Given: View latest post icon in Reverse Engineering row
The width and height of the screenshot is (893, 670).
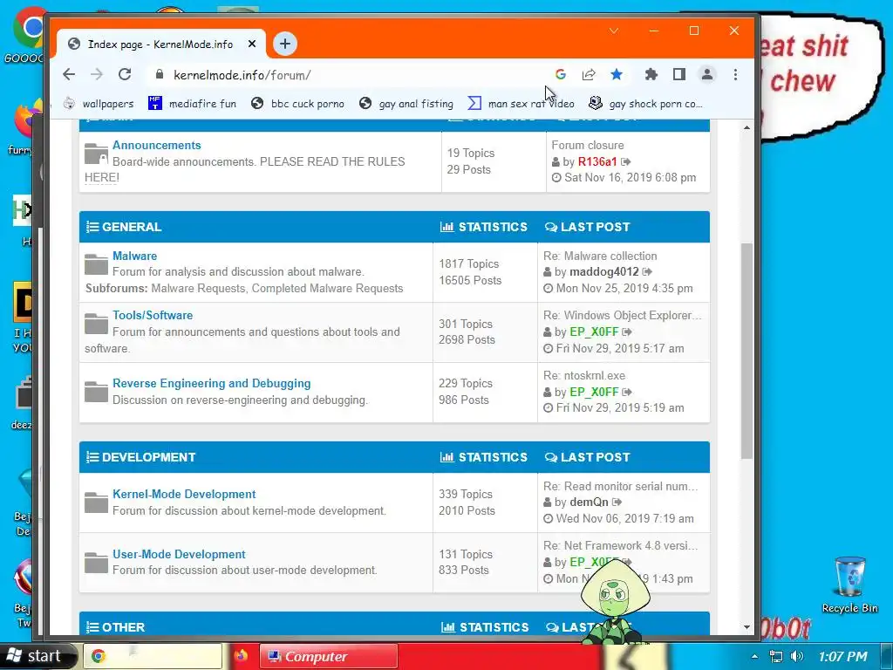Looking at the screenshot, I should (627, 392).
